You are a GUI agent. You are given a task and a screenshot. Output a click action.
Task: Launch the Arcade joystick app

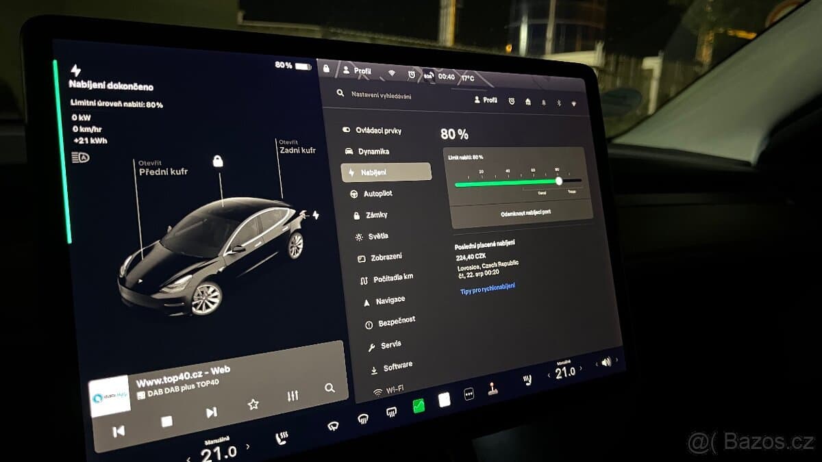[x=493, y=389]
